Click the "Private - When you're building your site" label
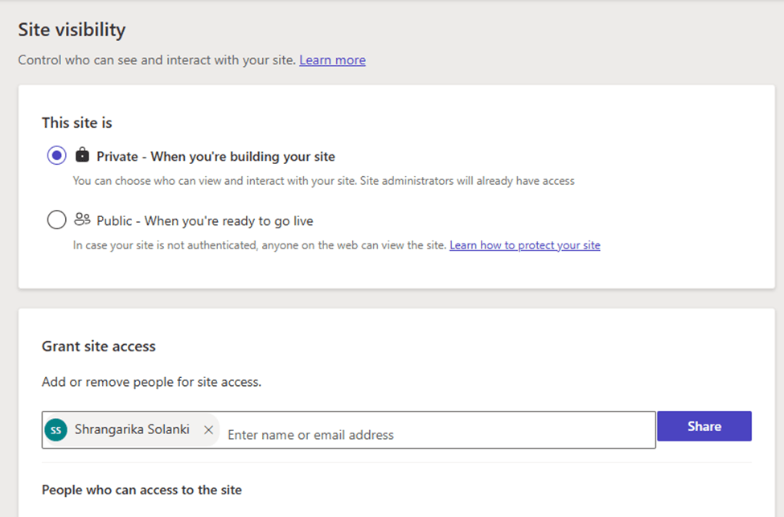784x517 pixels. pos(215,157)
